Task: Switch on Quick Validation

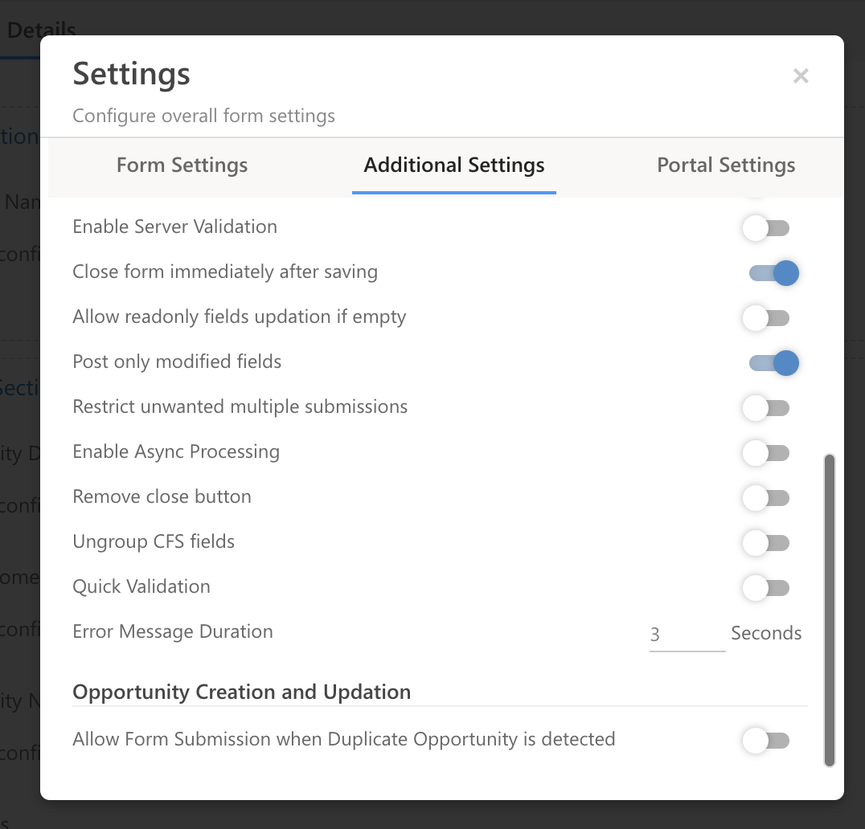Action: (766, 588)
